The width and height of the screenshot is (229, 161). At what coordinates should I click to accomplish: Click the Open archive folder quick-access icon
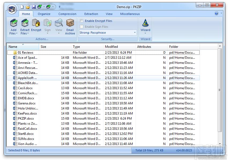(28, 7)
